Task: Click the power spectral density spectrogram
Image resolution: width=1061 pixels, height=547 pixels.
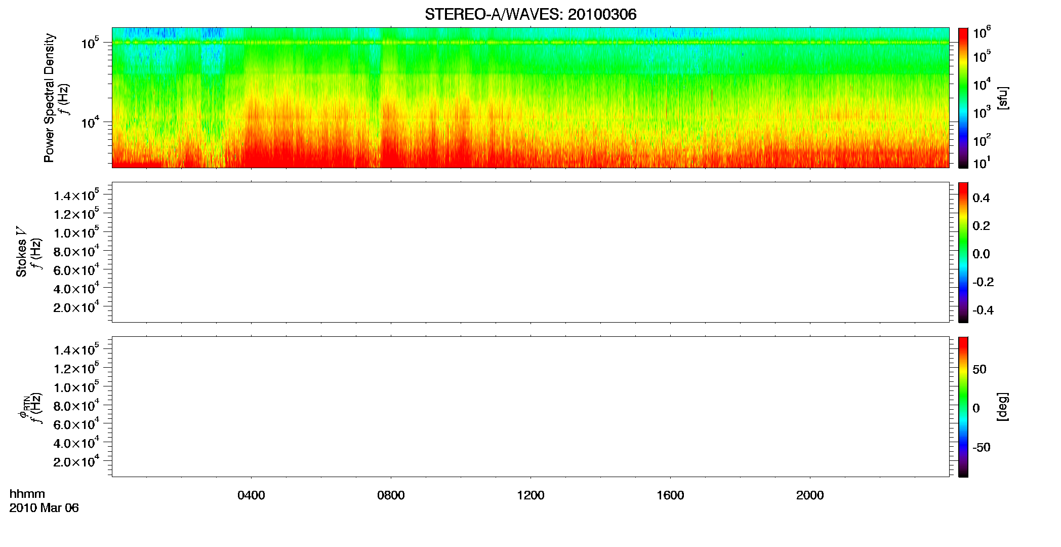Action: click(x=530, y=98)
